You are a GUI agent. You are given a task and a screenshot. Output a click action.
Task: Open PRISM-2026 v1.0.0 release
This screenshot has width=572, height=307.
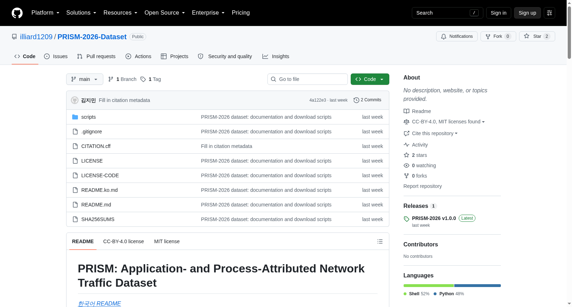pos(434,218)
